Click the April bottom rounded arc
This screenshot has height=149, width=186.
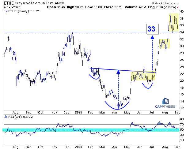[117, 106]
